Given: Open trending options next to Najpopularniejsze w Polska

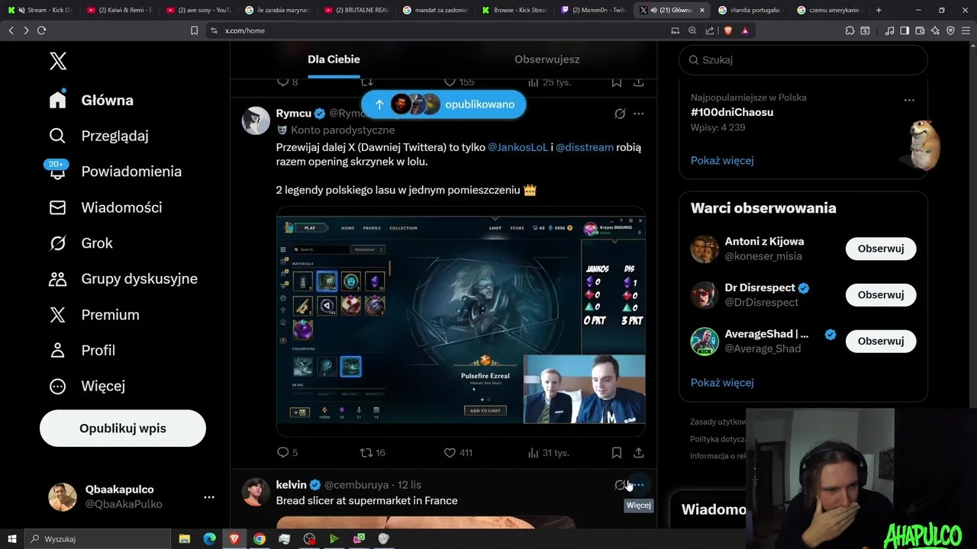Looking at the screenshot, I should (909, 100).
